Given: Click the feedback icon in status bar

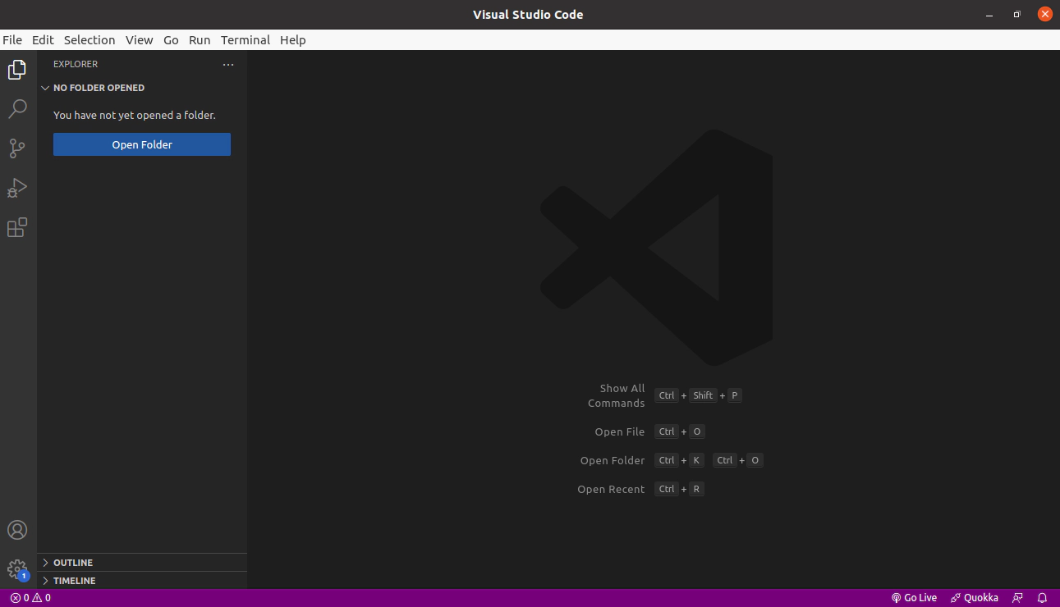Looking at the screenshot, I should pyautogui.click(x=1018, y=598).
